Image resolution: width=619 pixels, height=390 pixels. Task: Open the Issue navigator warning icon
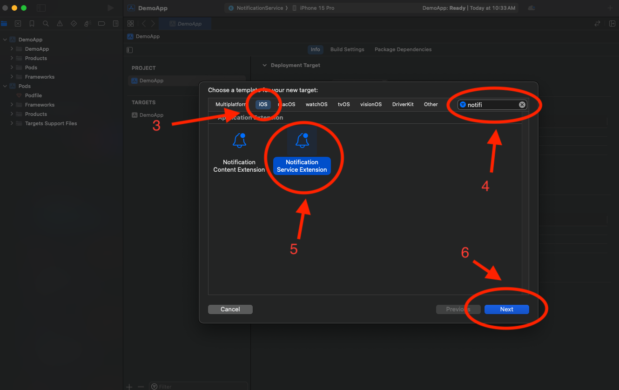[60, 24]
